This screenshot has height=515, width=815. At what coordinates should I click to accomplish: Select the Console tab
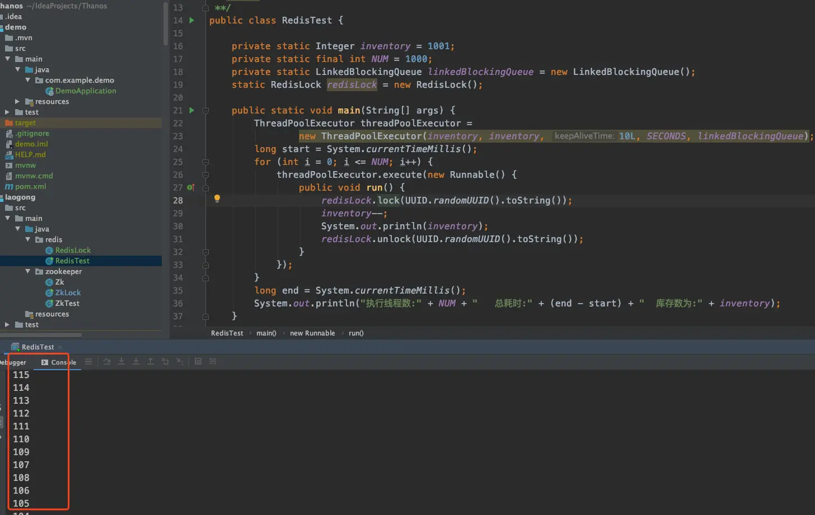(x=59, y=362)
